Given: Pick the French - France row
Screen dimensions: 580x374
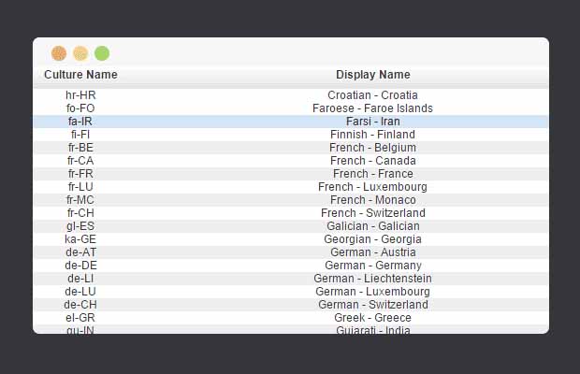Looking at the screenshot, I should tap(291, 174).
